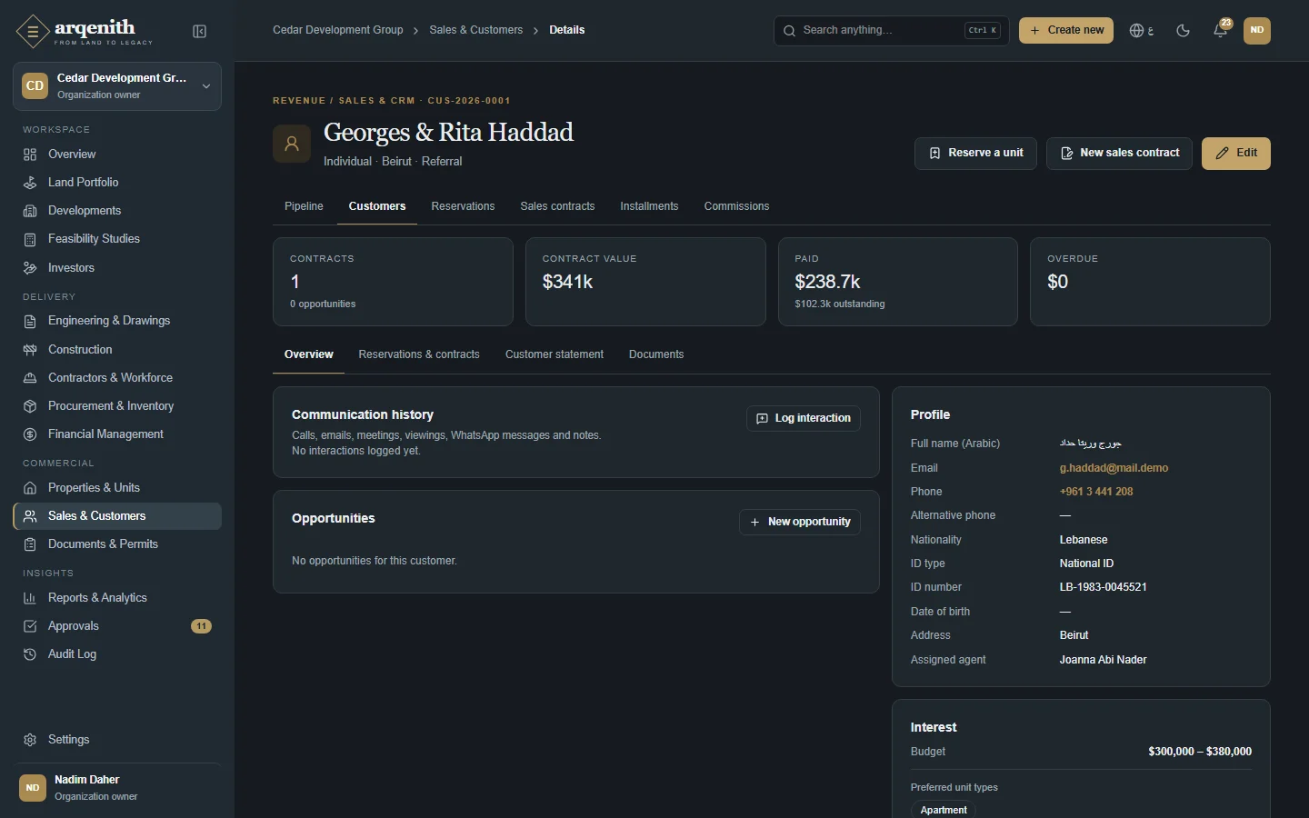
Task: Create a New sales contract
Action: tap(1119, 154)
